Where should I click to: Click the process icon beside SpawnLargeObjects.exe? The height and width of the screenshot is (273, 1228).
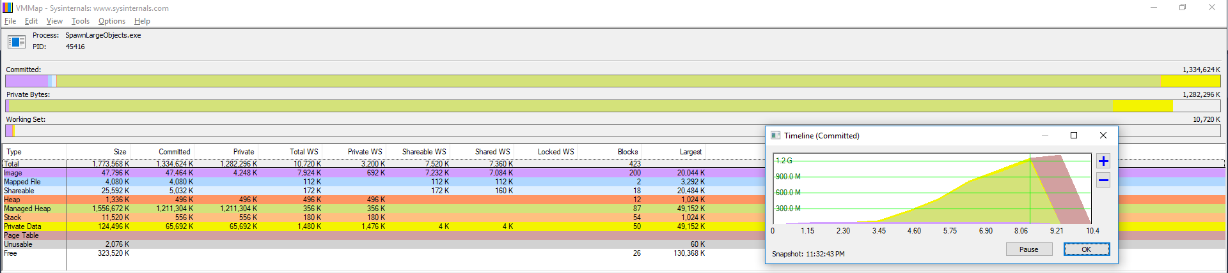(16, 41)
